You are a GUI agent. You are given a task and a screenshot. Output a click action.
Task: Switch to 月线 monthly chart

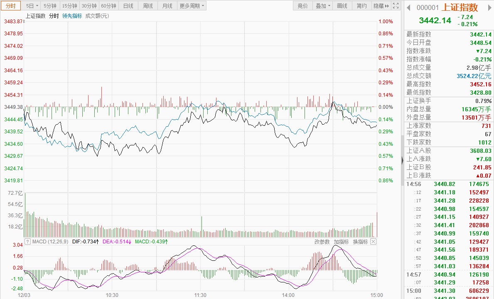coord(167,6)
